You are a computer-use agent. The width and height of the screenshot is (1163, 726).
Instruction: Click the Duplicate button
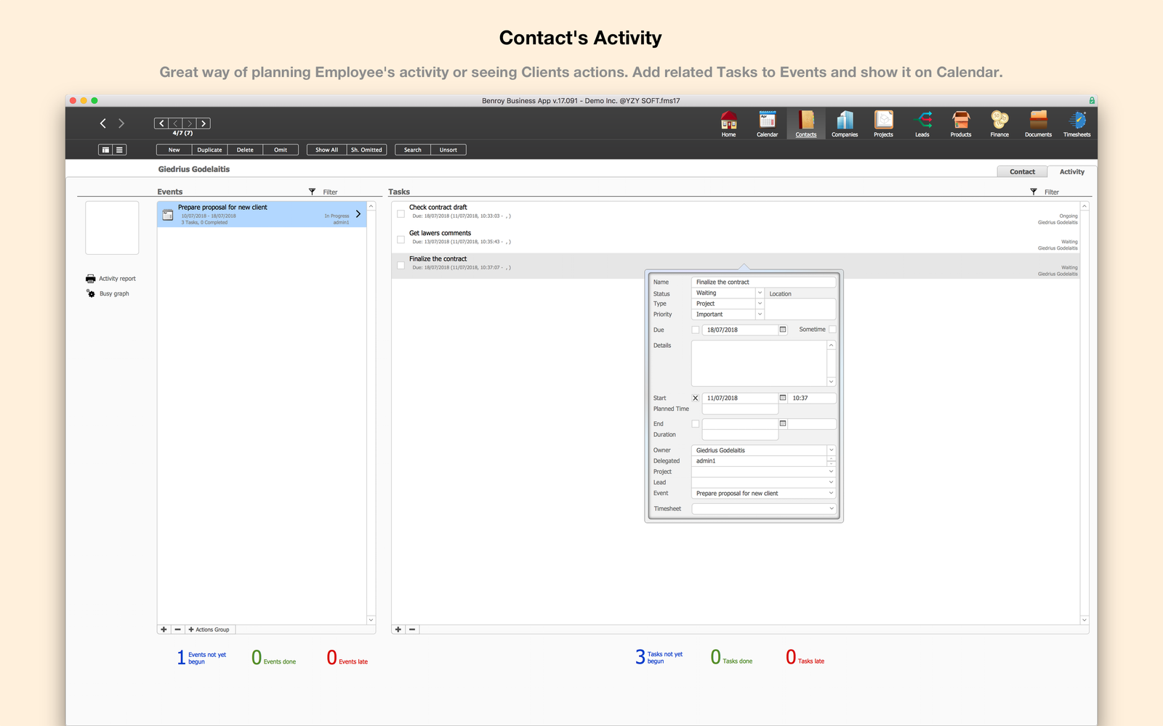click(x=209, y=150)
